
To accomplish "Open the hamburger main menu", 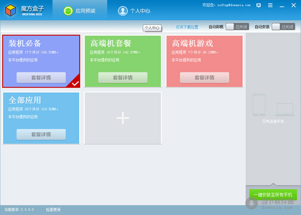I will [x=270, y=5].
